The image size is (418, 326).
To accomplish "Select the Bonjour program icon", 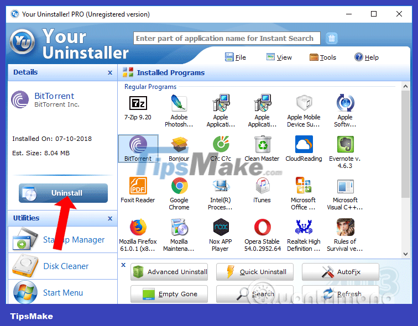I will tap(179, 144).
